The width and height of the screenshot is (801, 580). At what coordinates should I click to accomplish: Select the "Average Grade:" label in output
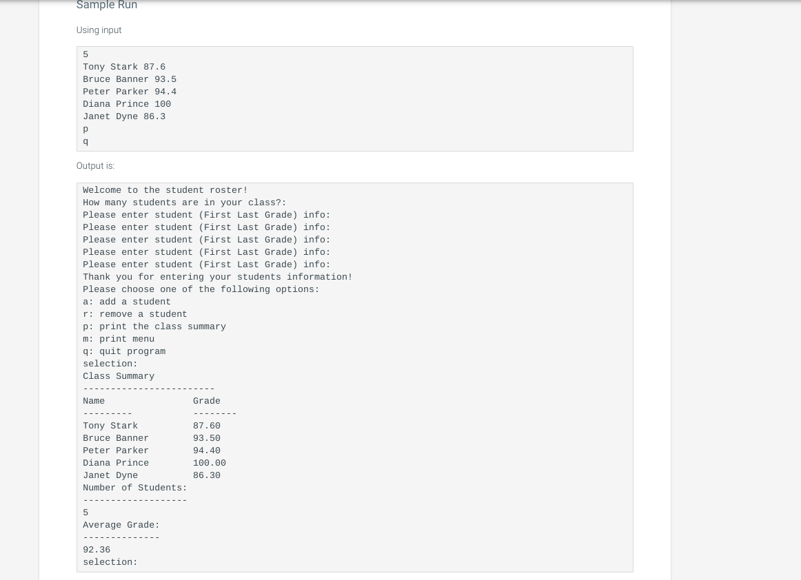(121, 525)
